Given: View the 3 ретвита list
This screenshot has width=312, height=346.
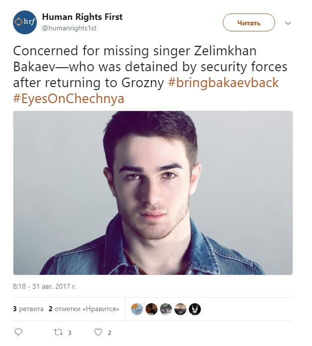Looking at the screenshot, I should (28, 309).
